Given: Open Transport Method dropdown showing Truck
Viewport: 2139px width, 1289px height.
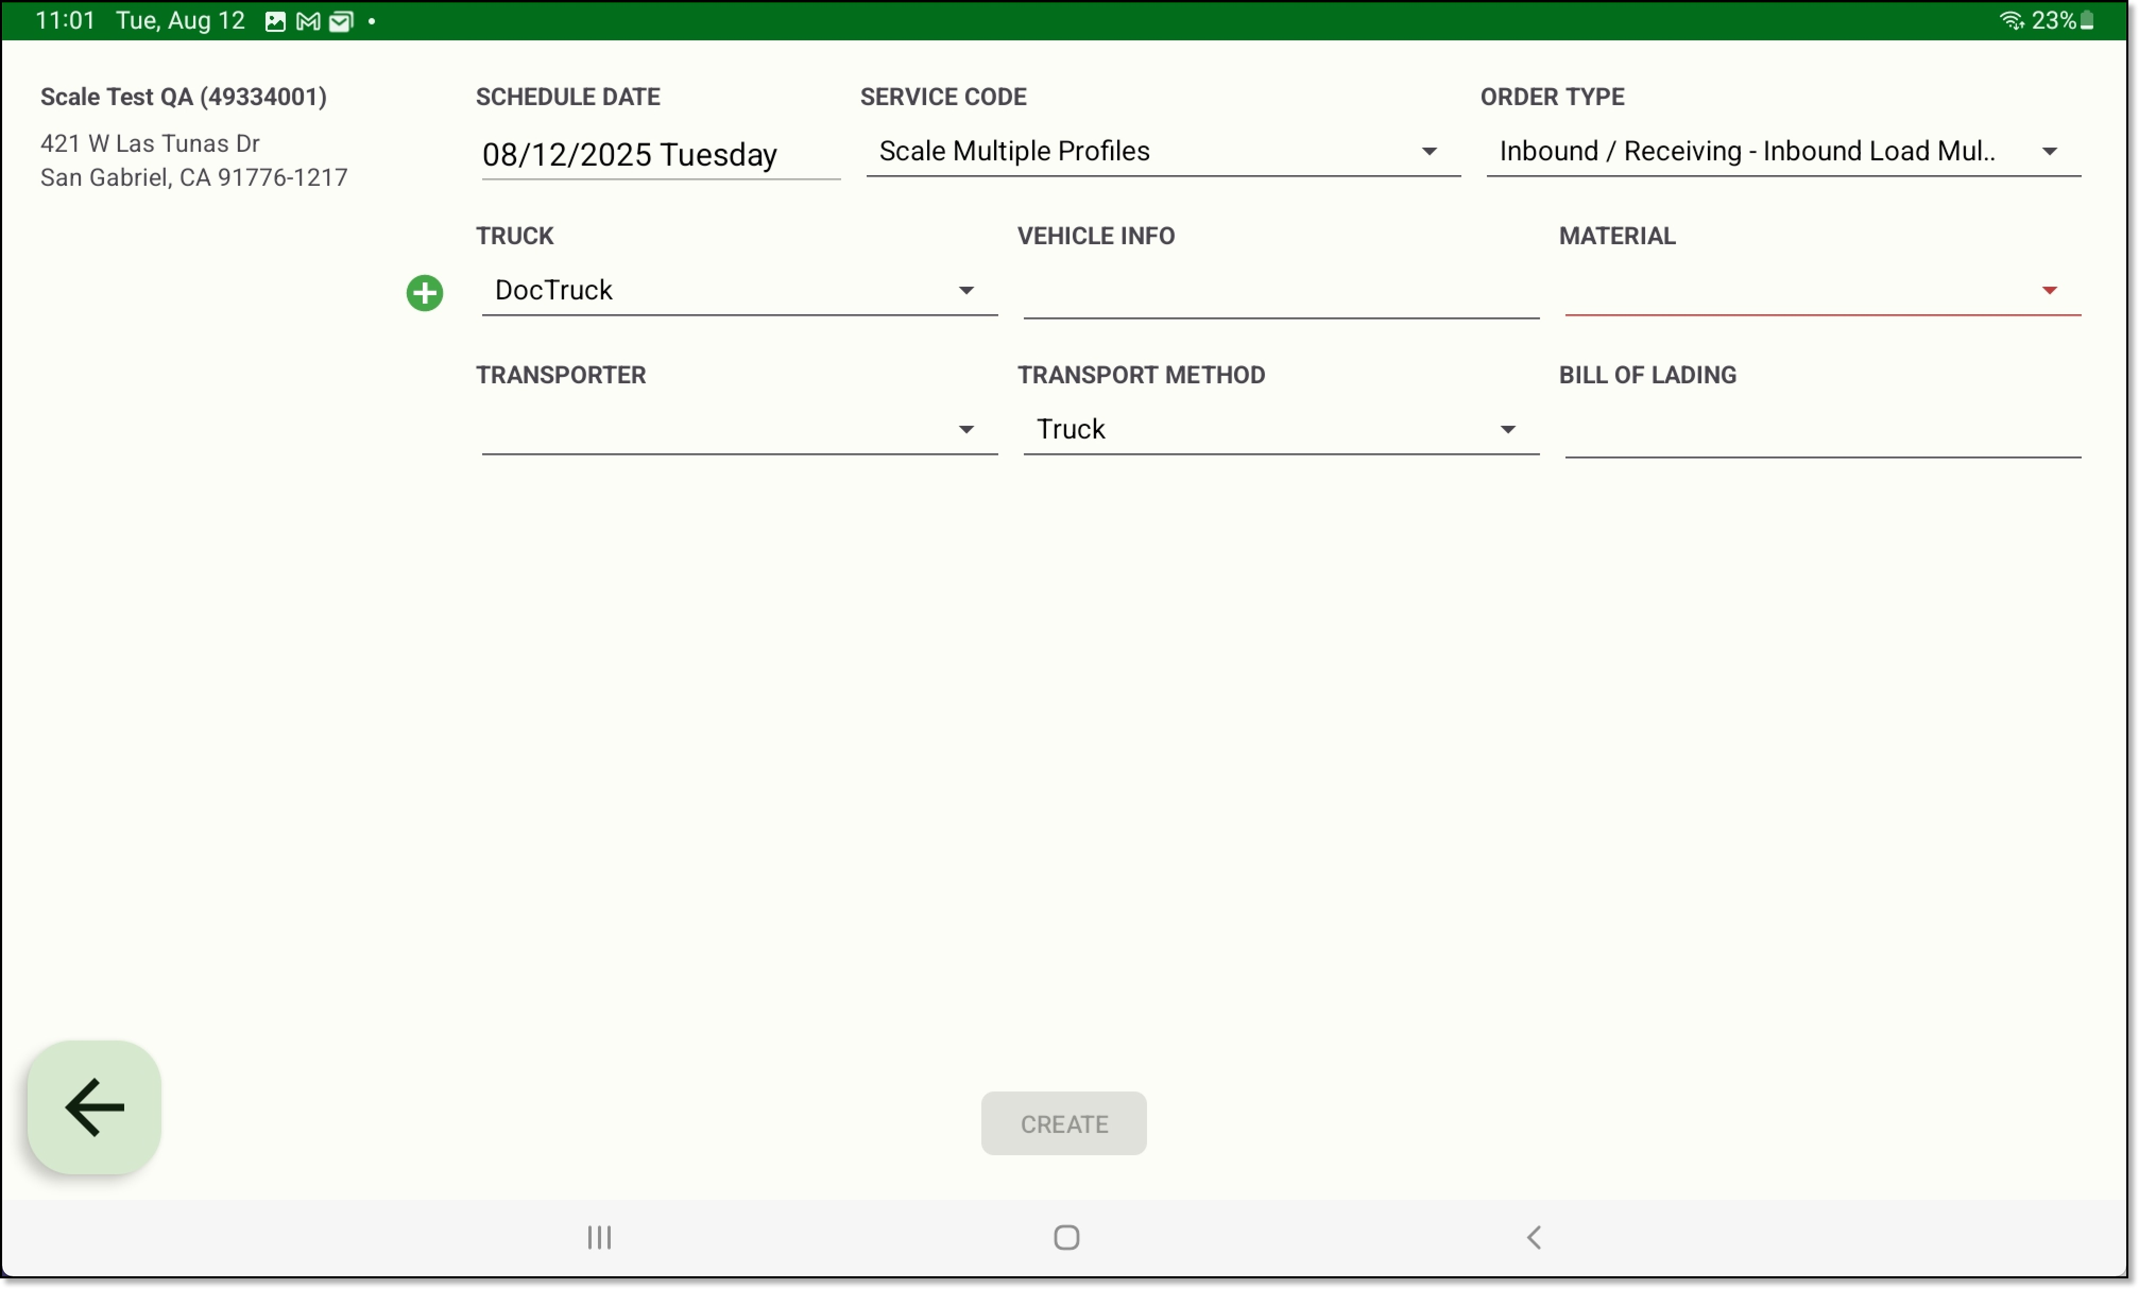Looking at the screenshot, I should pyautogui.click(x=1280, y=429).
